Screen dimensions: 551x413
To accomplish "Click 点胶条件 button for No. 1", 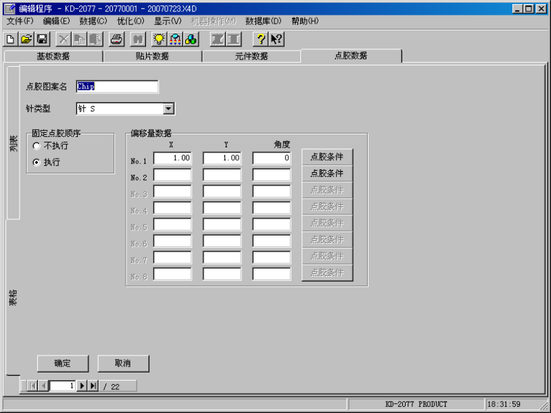I will tap(327, 157).
